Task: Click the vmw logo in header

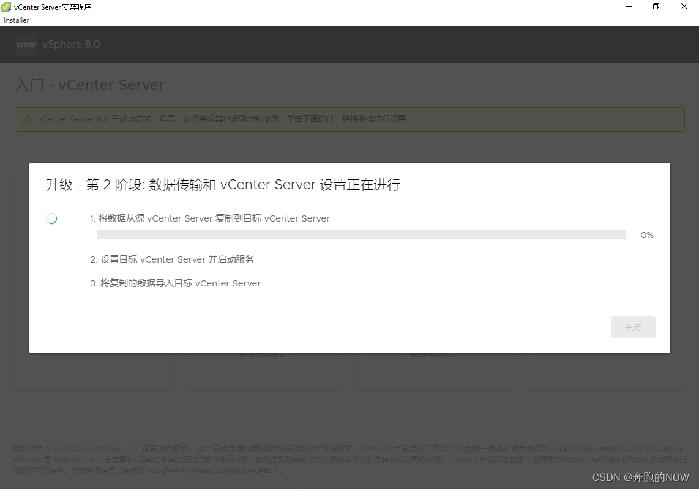Action: coord(26,45)
